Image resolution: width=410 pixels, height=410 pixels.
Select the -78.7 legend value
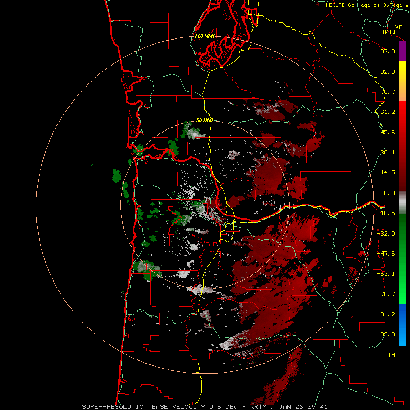point(386,294)
